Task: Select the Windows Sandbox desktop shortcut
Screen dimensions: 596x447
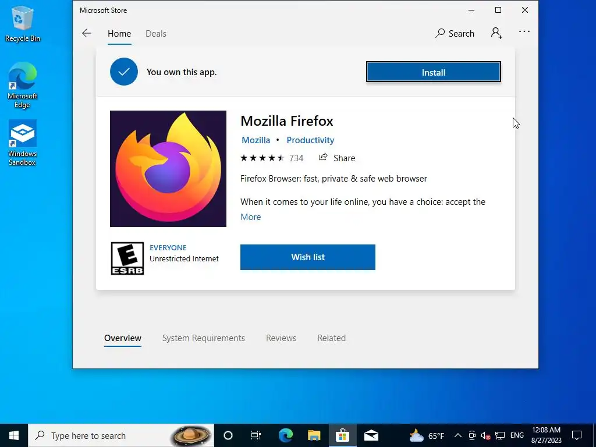Action: coord(23,143)
